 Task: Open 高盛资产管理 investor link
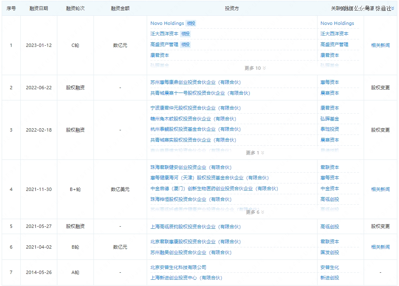pyautogui.click(x=164, y=44)
